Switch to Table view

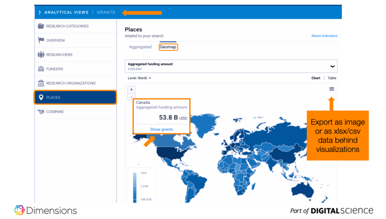point(332,78)
